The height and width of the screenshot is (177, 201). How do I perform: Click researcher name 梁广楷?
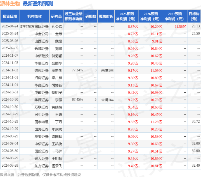point(57,78)
